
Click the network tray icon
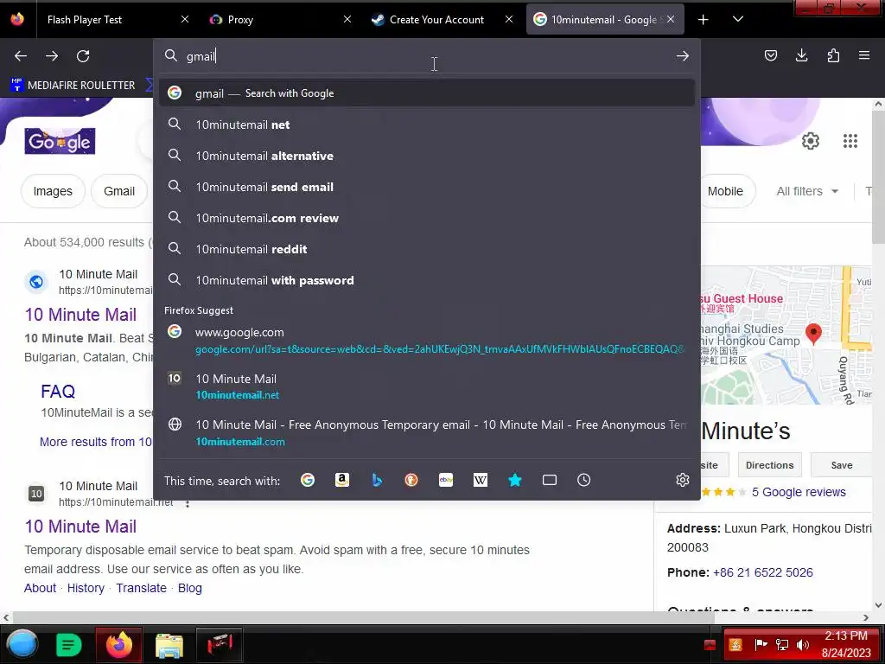[x=781, y=645]
